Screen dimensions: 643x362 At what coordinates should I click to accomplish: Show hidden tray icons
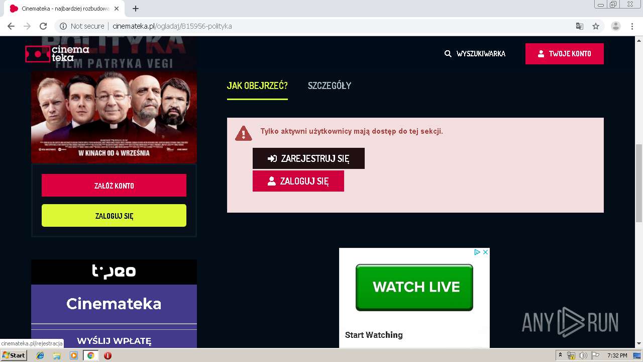tap(561, 355)
